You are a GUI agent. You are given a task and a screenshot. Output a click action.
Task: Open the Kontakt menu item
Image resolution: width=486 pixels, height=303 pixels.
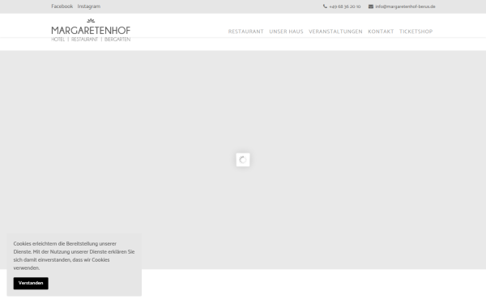[381, 32]
